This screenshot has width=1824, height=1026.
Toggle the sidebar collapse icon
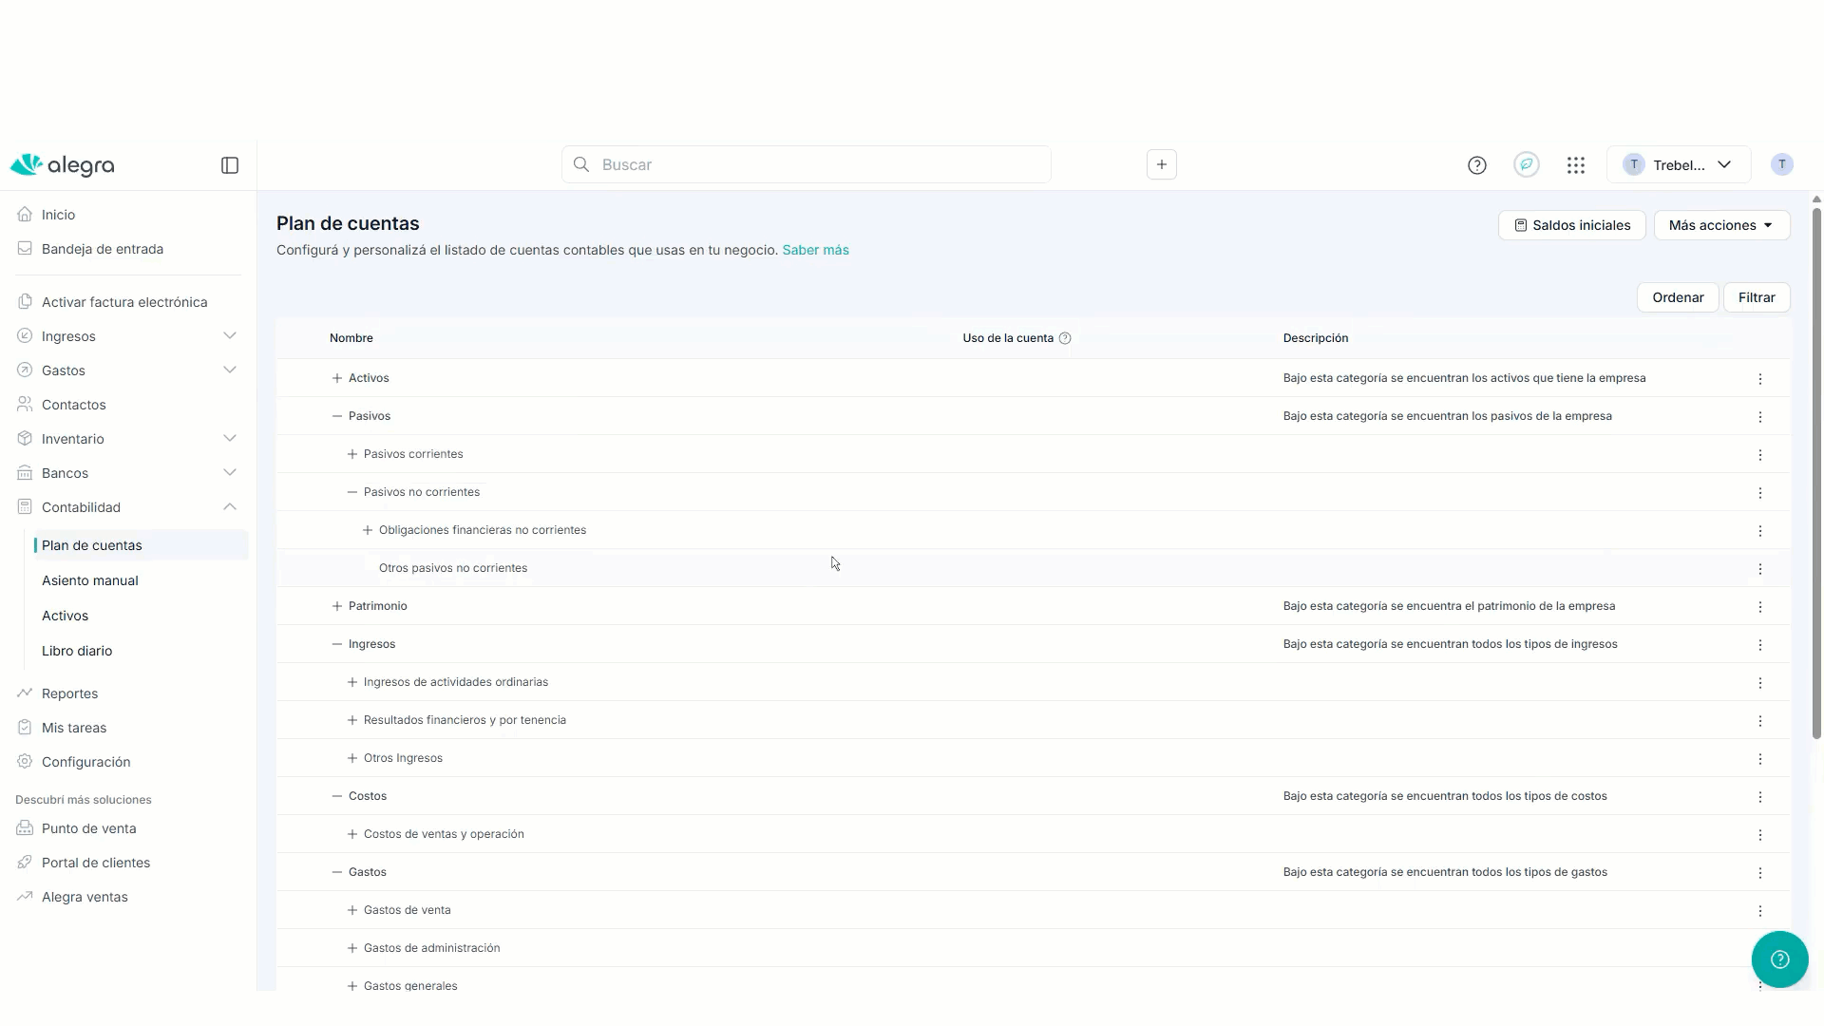click(230, 165)
